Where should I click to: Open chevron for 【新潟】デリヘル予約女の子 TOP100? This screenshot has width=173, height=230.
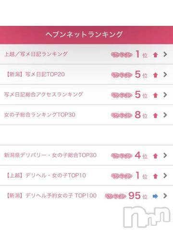165,195
